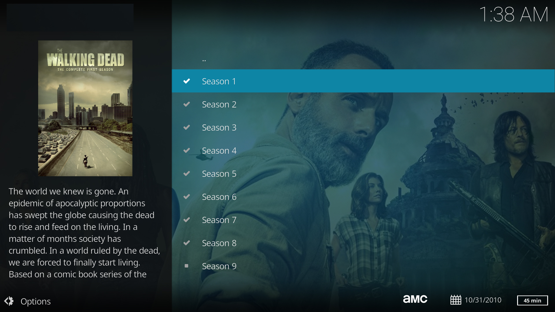This screenshot has width=555, height=312.
Task: Click the watched checkmark next to Season 8
Action: [187, 243]
